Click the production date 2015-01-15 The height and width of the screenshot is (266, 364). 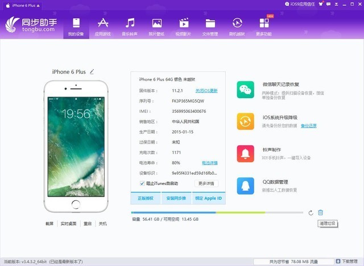(x=183, y=132)
